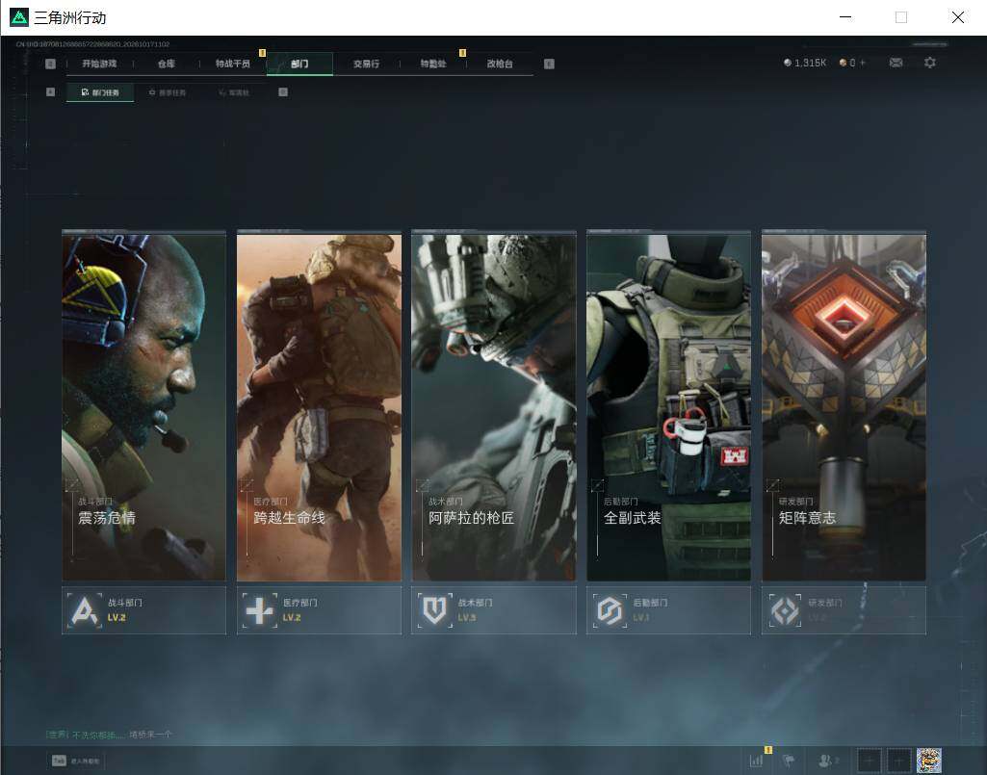Click the 医疗部门 LV.2 label
This screenshot has height=775, width=987.
[x=299, y=610]
